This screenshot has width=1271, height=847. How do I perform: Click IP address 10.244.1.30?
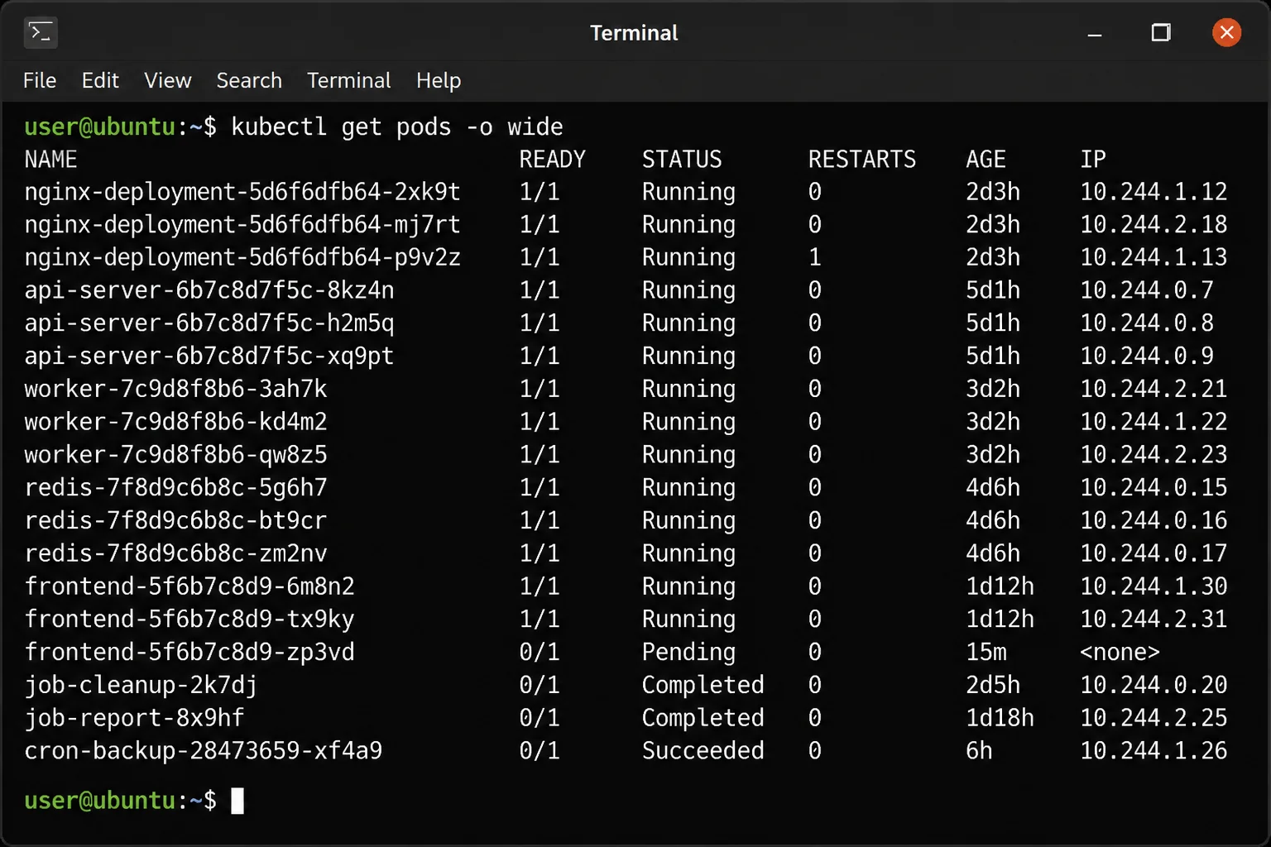click(x=1153, y=586)
